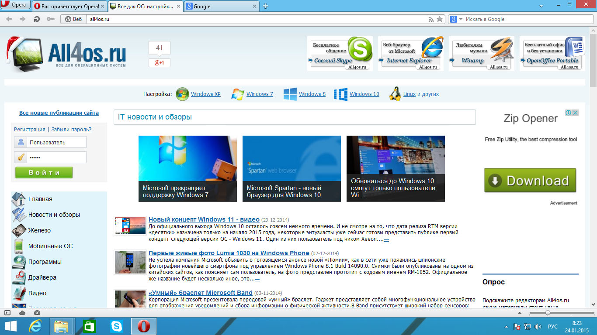Click the Opera Turbo icon in status bar
Viewport: 597px width, 335px height.
(37, 313)
